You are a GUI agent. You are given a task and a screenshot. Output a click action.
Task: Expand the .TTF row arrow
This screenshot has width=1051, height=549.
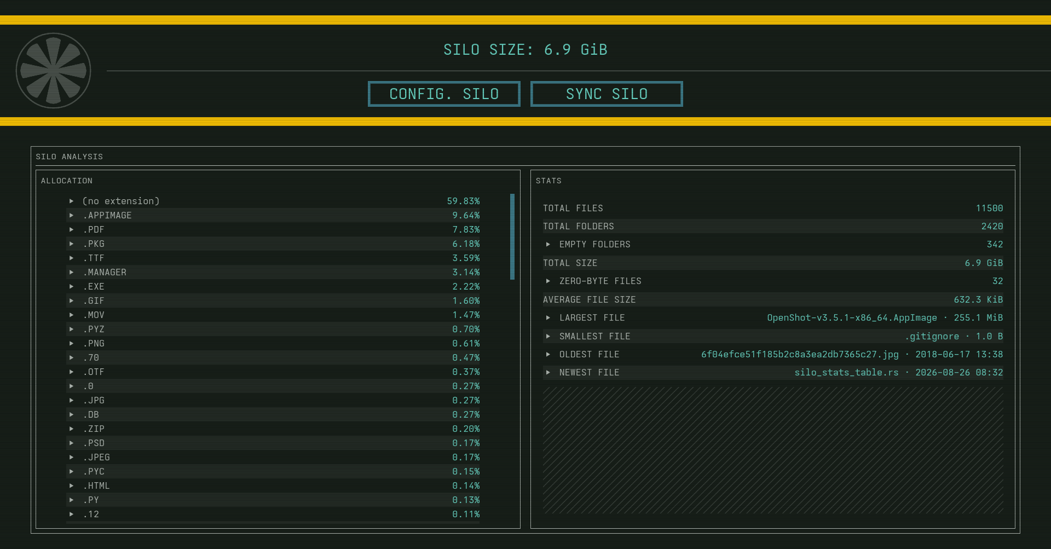(x=72, y=258)
